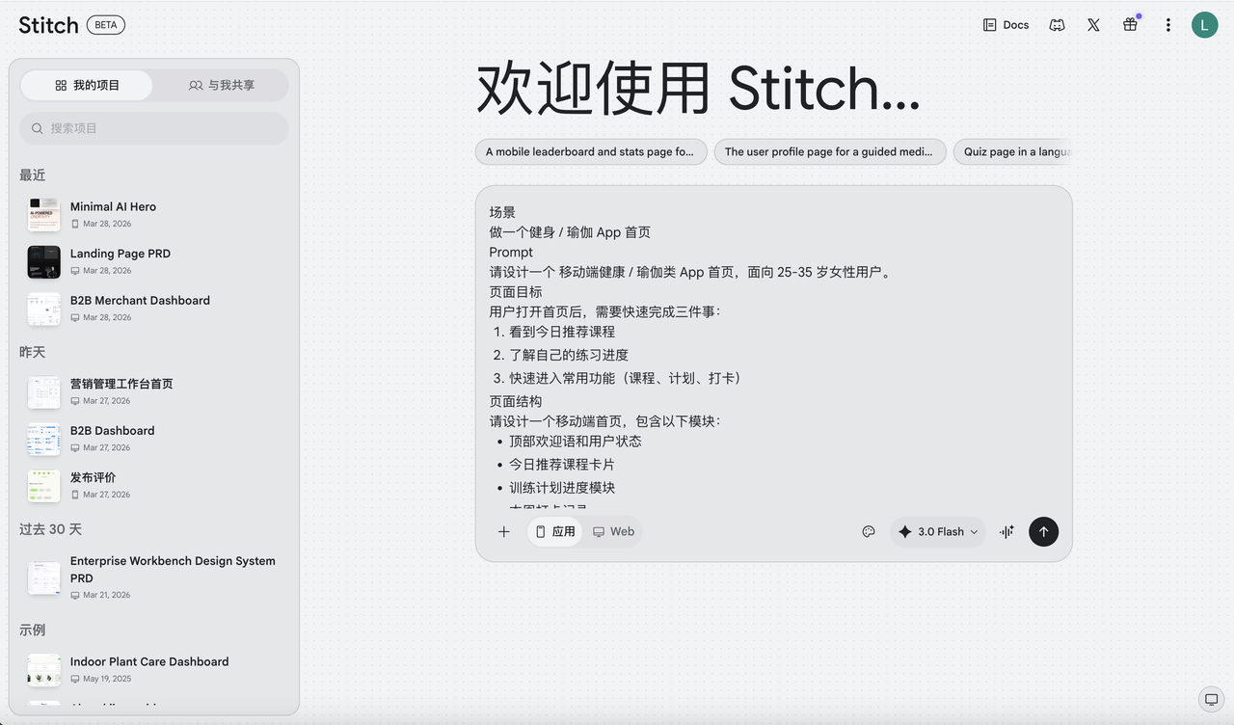
Task: Click the prompt line 了解自己的练习进度
Action: pos(569,355)
